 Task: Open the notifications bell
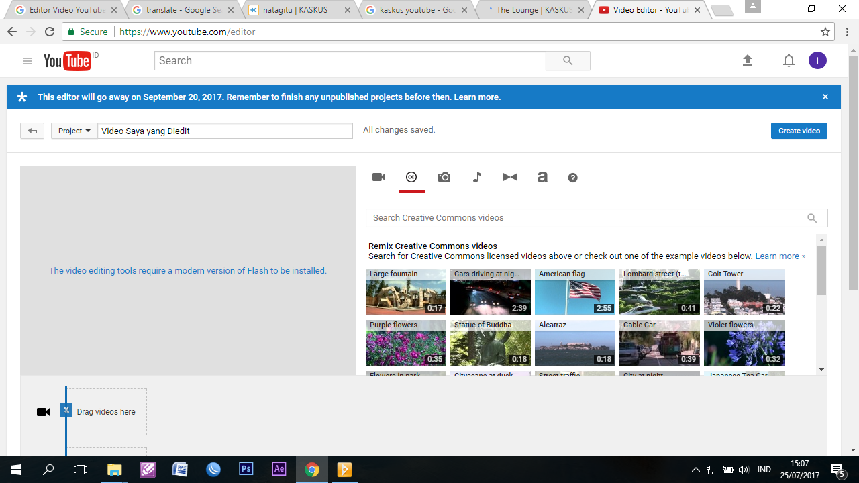pyautogui.click(x=789, y=60)
